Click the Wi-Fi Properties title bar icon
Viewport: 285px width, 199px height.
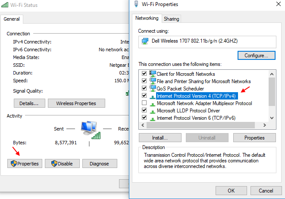tap(137, 4)
